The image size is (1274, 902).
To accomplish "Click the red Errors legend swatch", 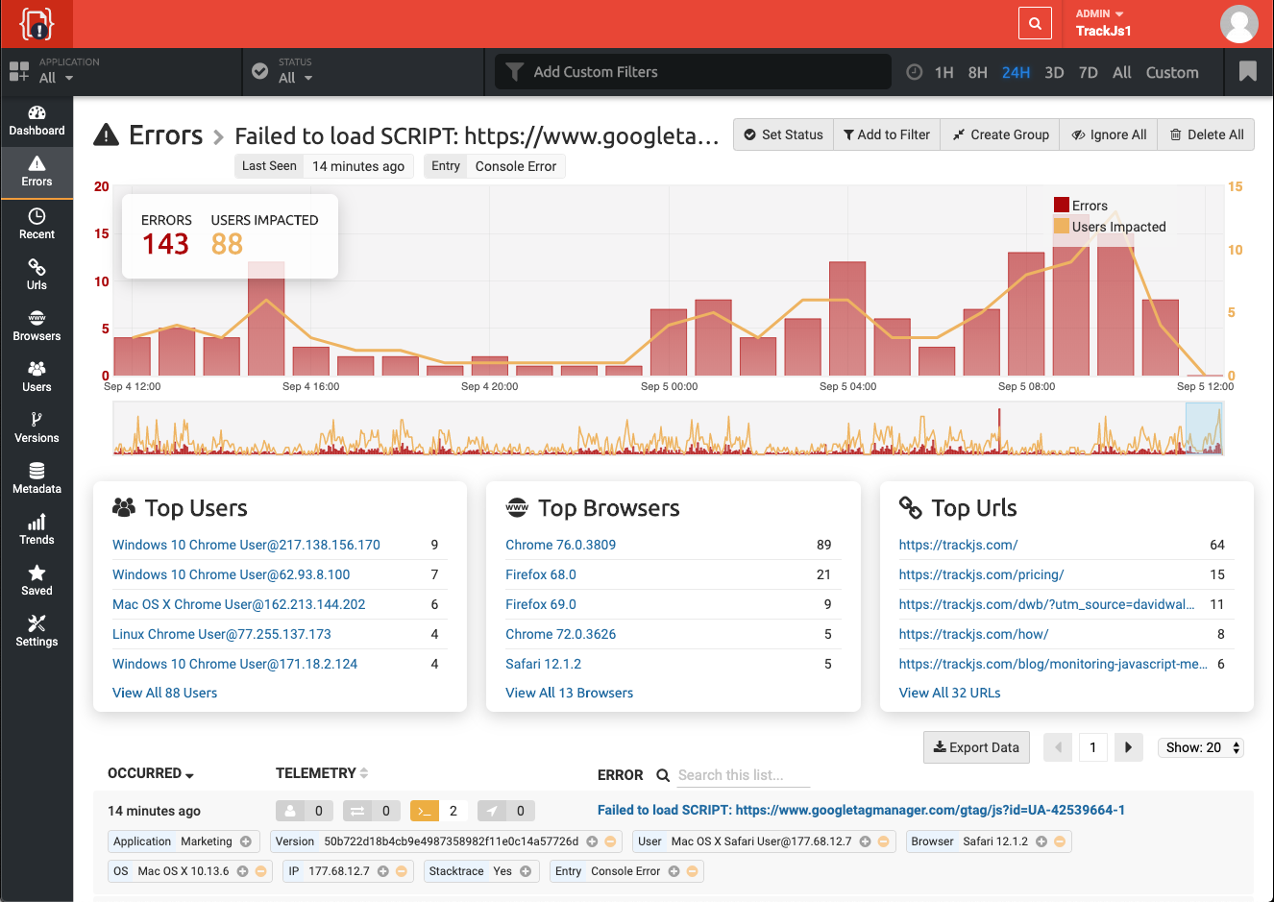I will point(1062,205).
